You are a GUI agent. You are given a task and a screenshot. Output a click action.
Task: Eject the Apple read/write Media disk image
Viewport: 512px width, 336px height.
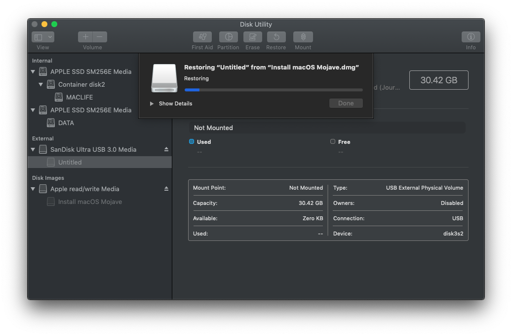166,189
